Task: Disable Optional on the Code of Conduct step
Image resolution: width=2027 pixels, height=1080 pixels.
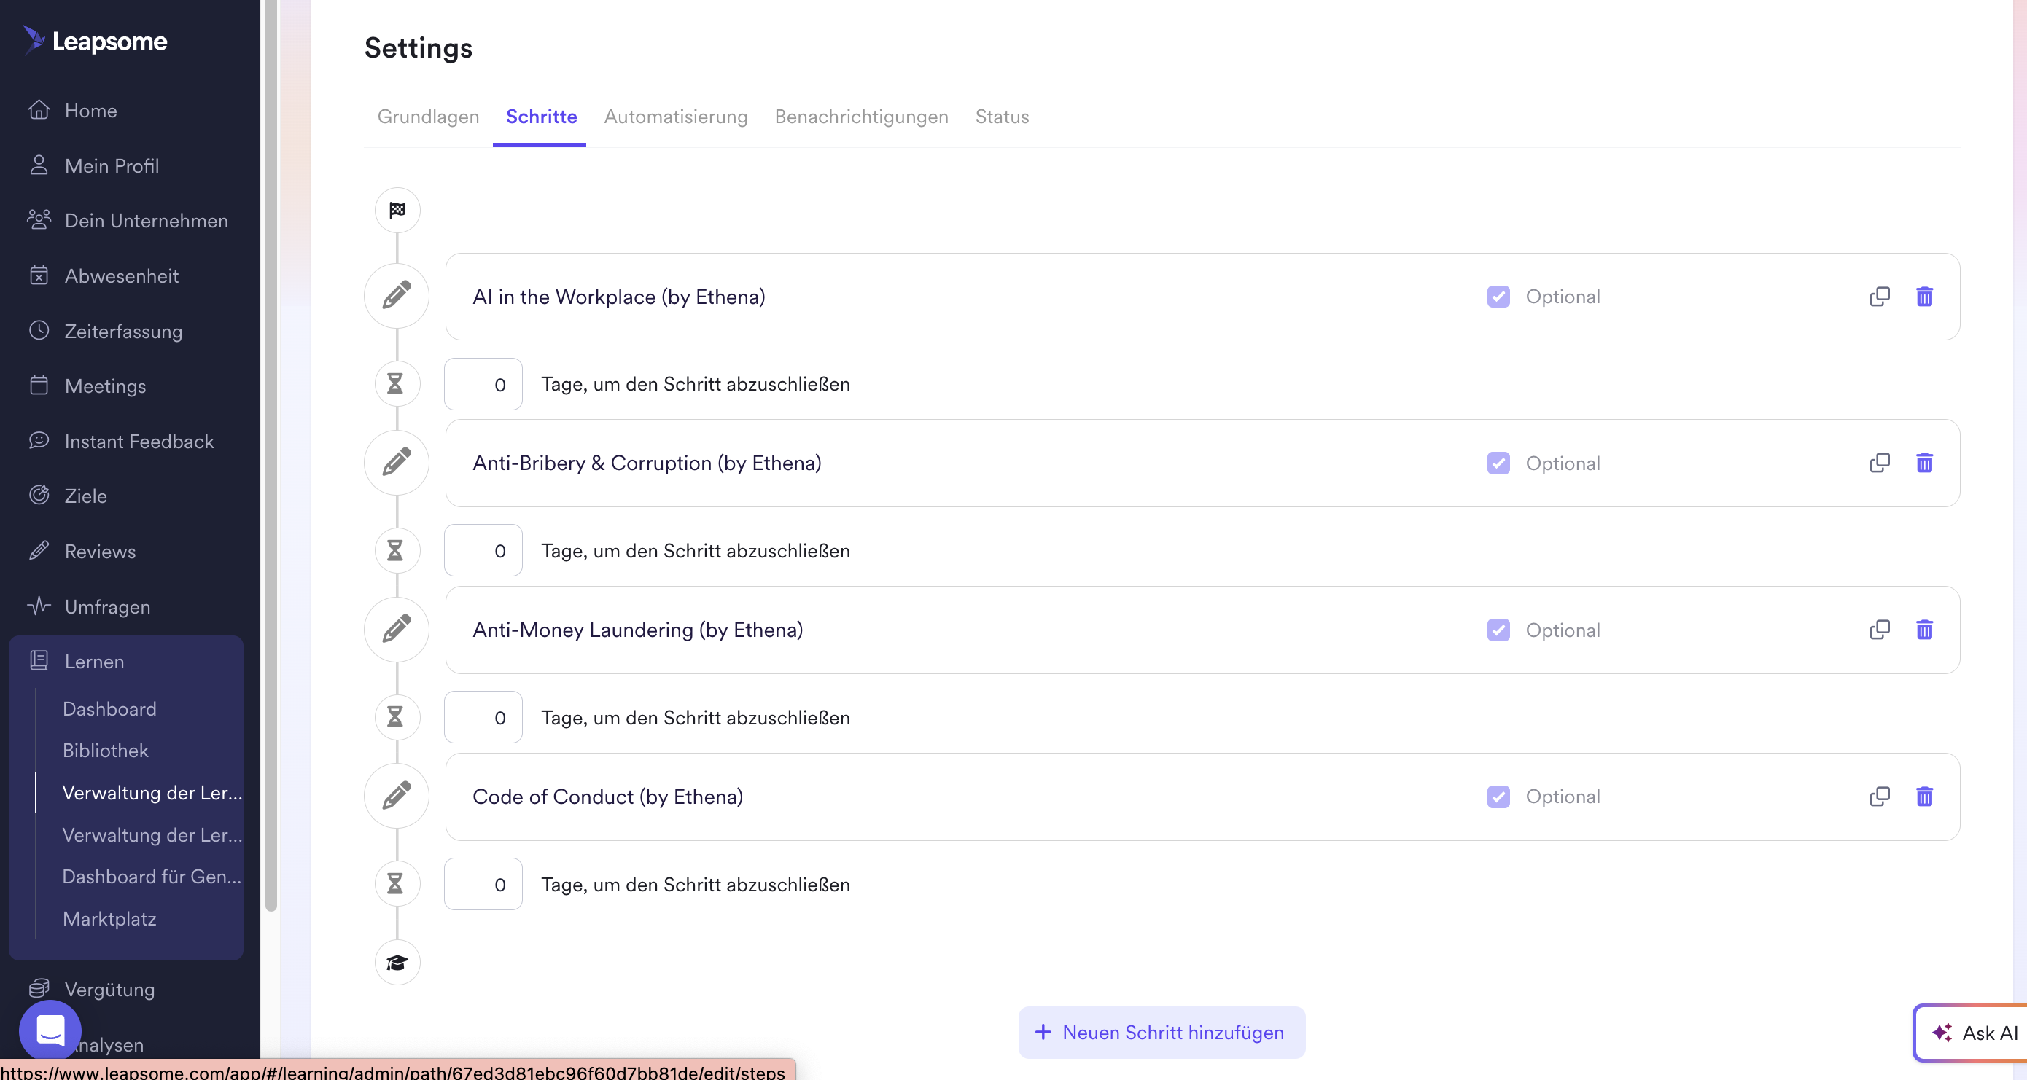Action: coord(1498,797)
